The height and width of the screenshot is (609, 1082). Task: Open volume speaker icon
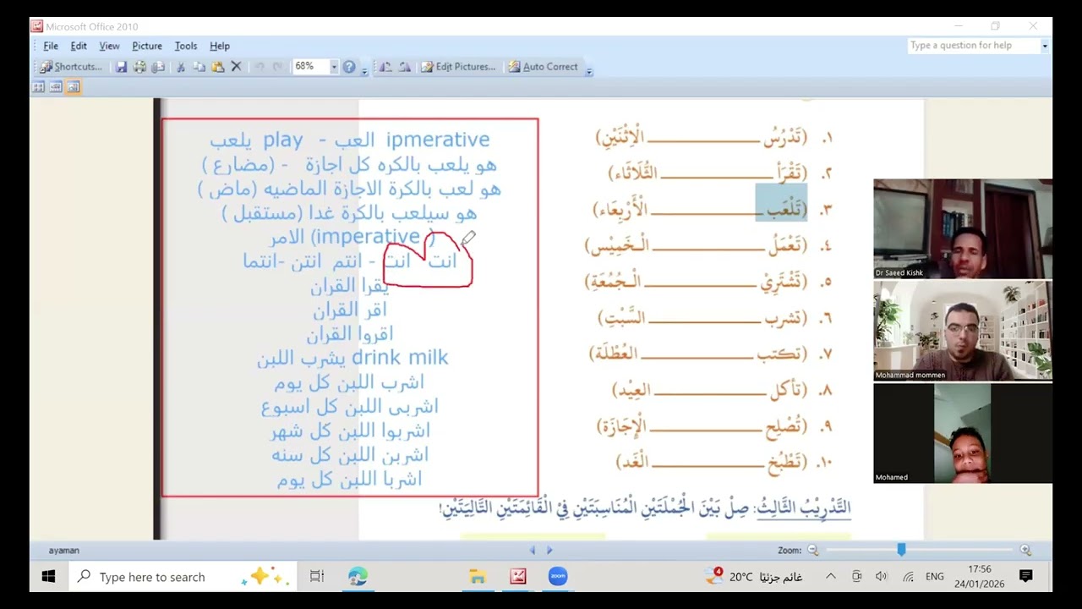882,577
